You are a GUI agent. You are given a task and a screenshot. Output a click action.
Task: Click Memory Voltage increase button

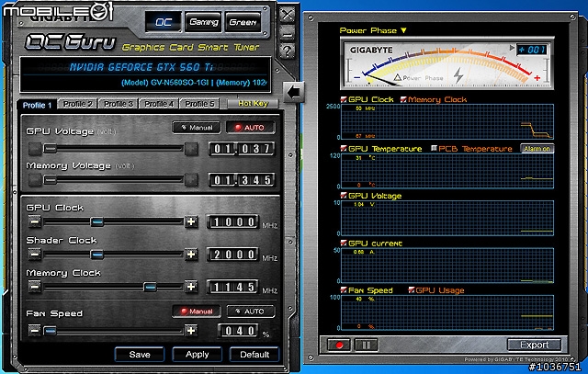(x=191, y=180)
